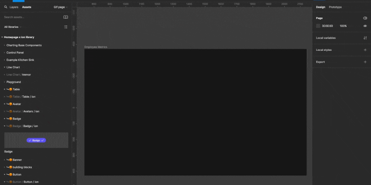Open the Gif page dropdown
The width and height of the screenshot is (371, 185).
[x=61, y=7]
